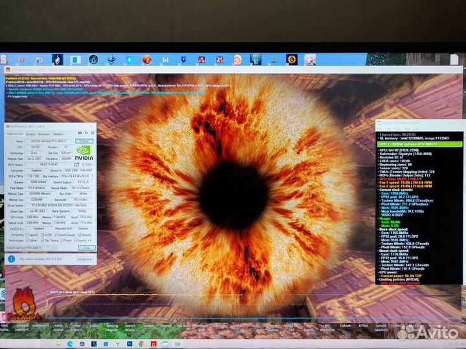Open the GPU-Z hamburger menu icon
The height and width of the screenshot is (349, 466).
(x=93, y=133)
